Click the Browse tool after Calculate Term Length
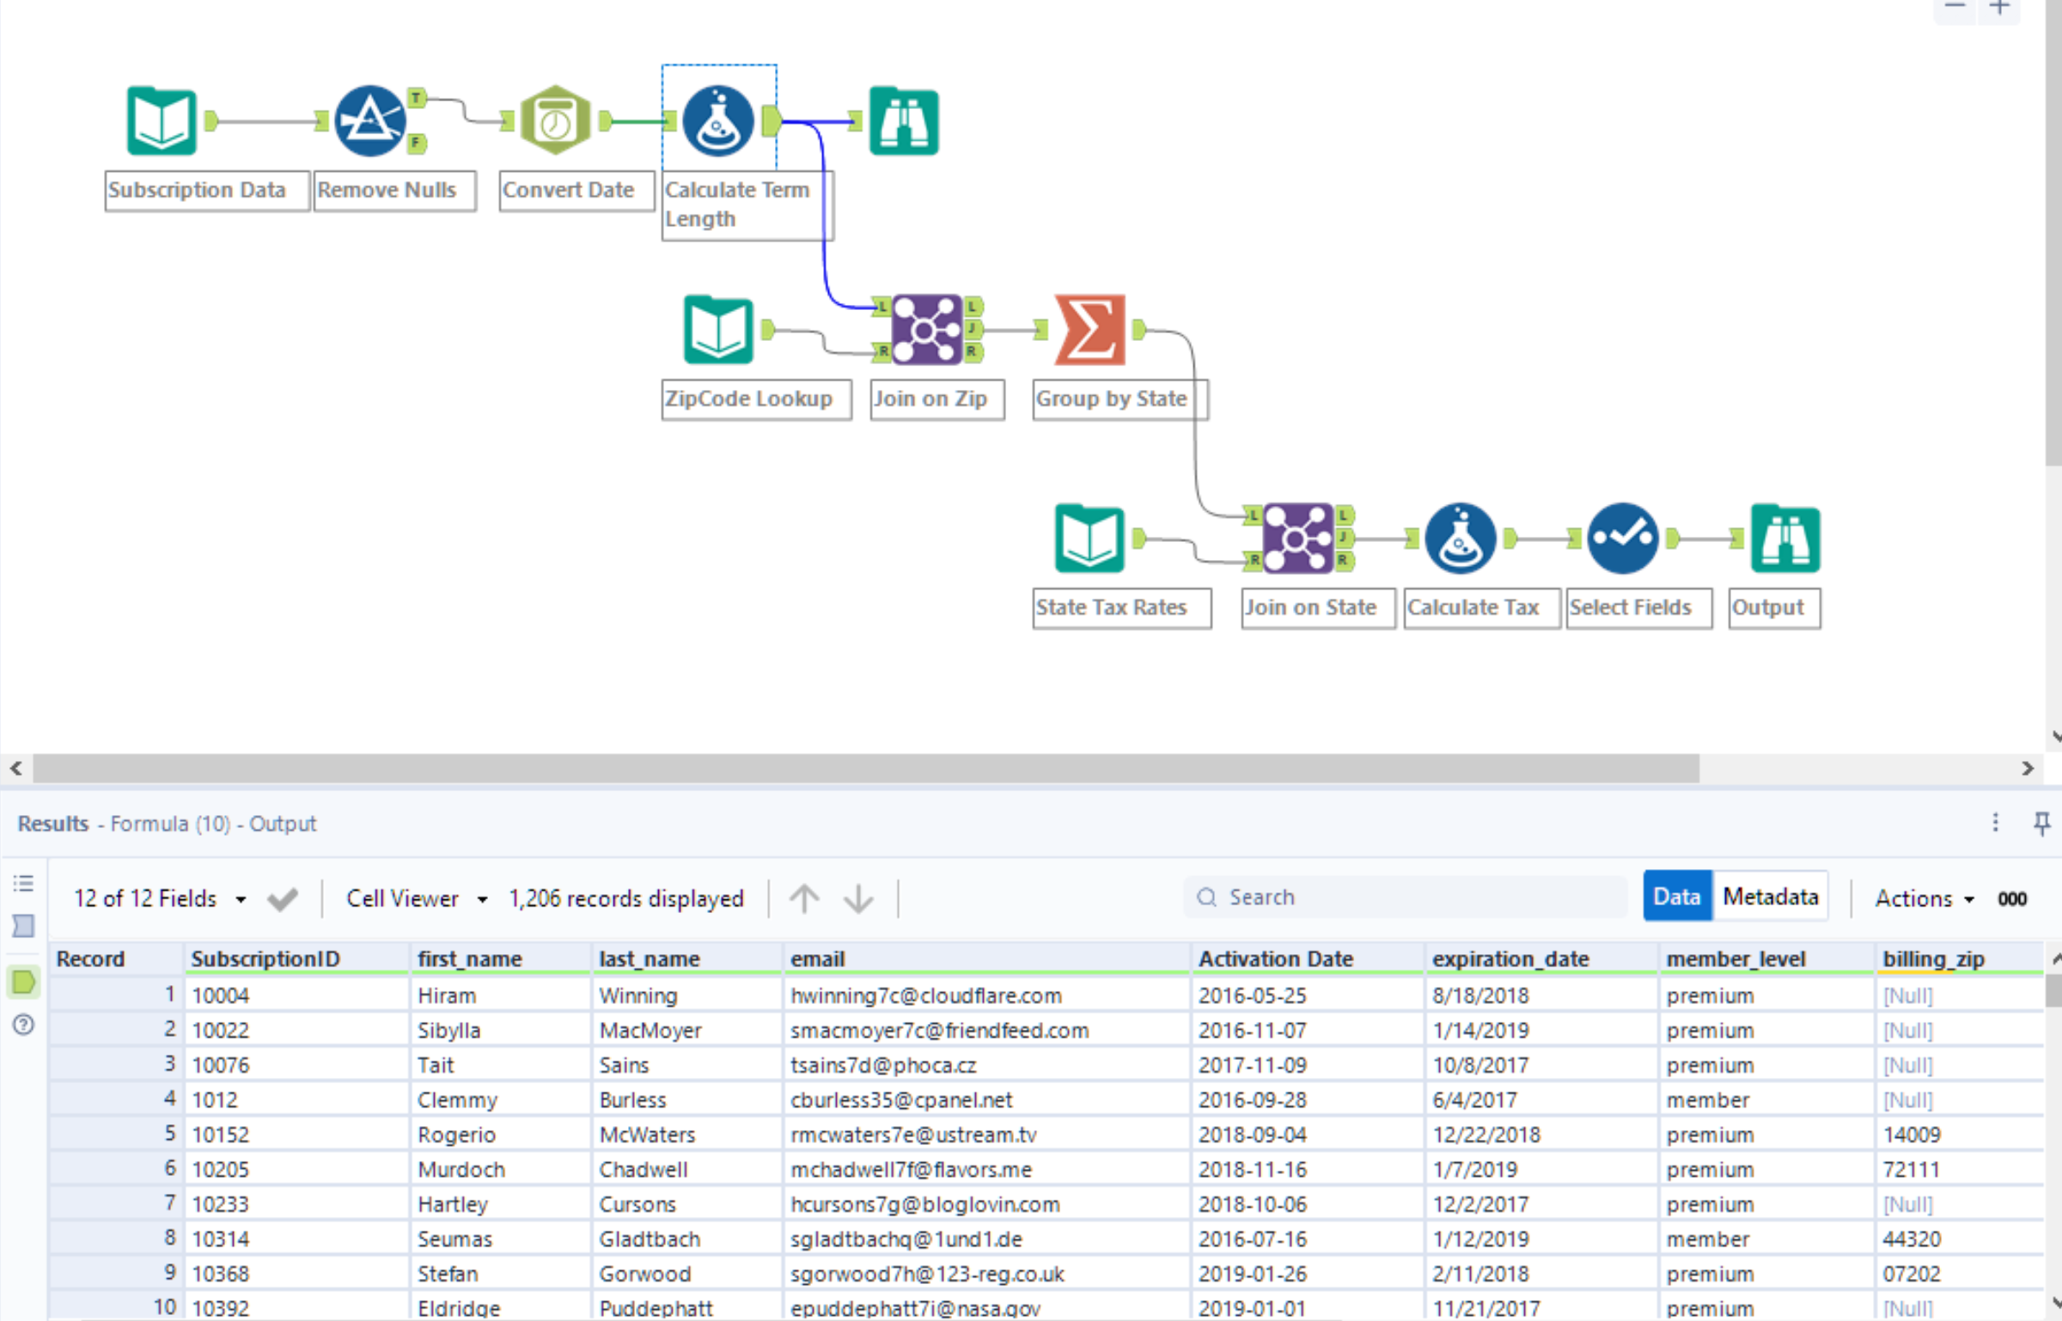This screenshot has width=2062, height=1321. (903, 122)
